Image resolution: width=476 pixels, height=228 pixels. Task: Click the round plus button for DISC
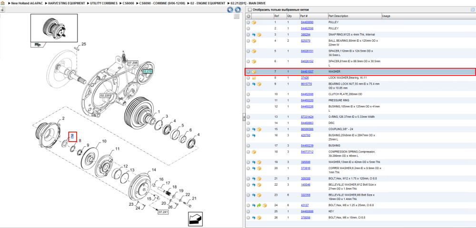[248, 123]
